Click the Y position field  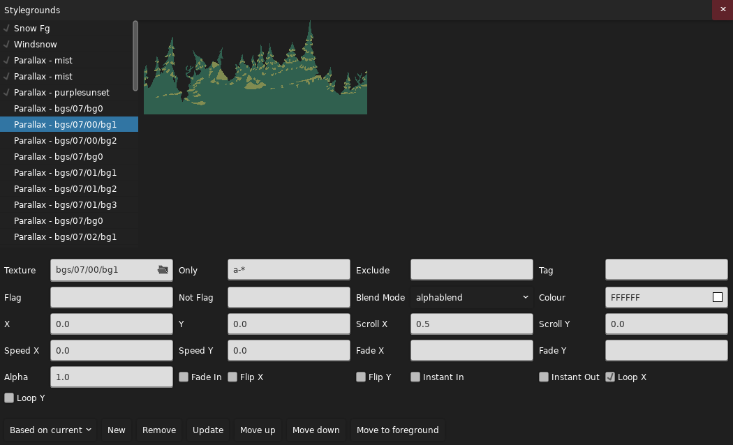pos(289,324)
